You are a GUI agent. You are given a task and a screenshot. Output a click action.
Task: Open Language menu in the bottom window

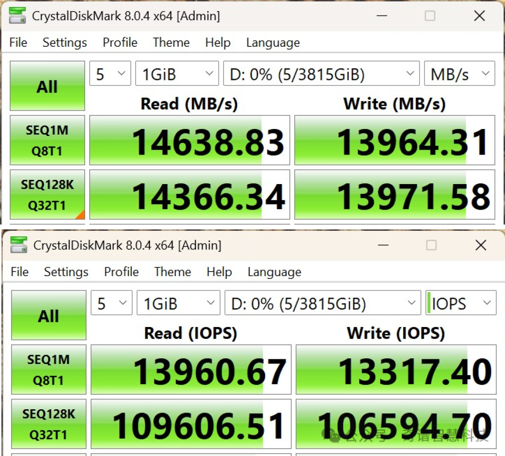[274, 272]
